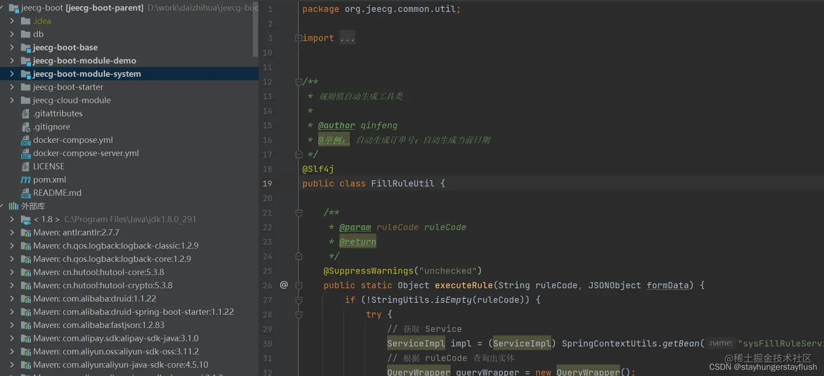Click docker-compose.yml file icon

26,140
